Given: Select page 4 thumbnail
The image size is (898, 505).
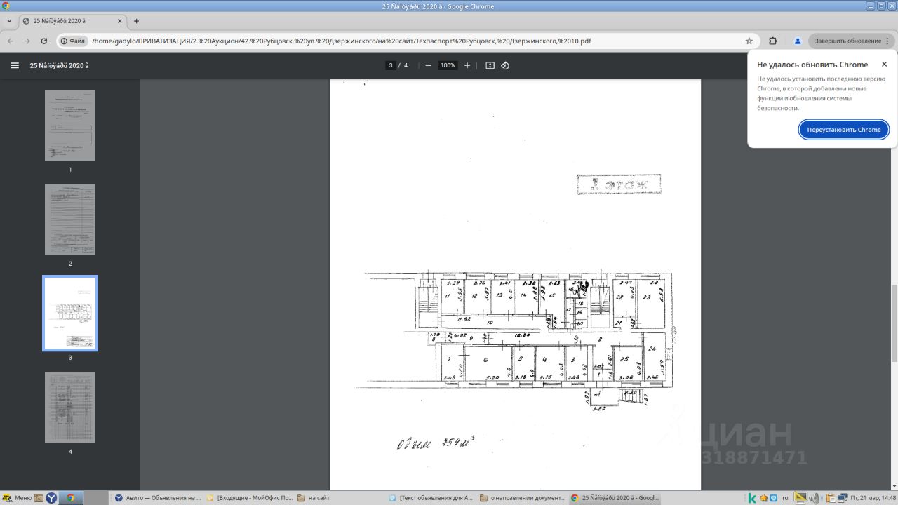Looking at the screenshot, I should 70,408.
